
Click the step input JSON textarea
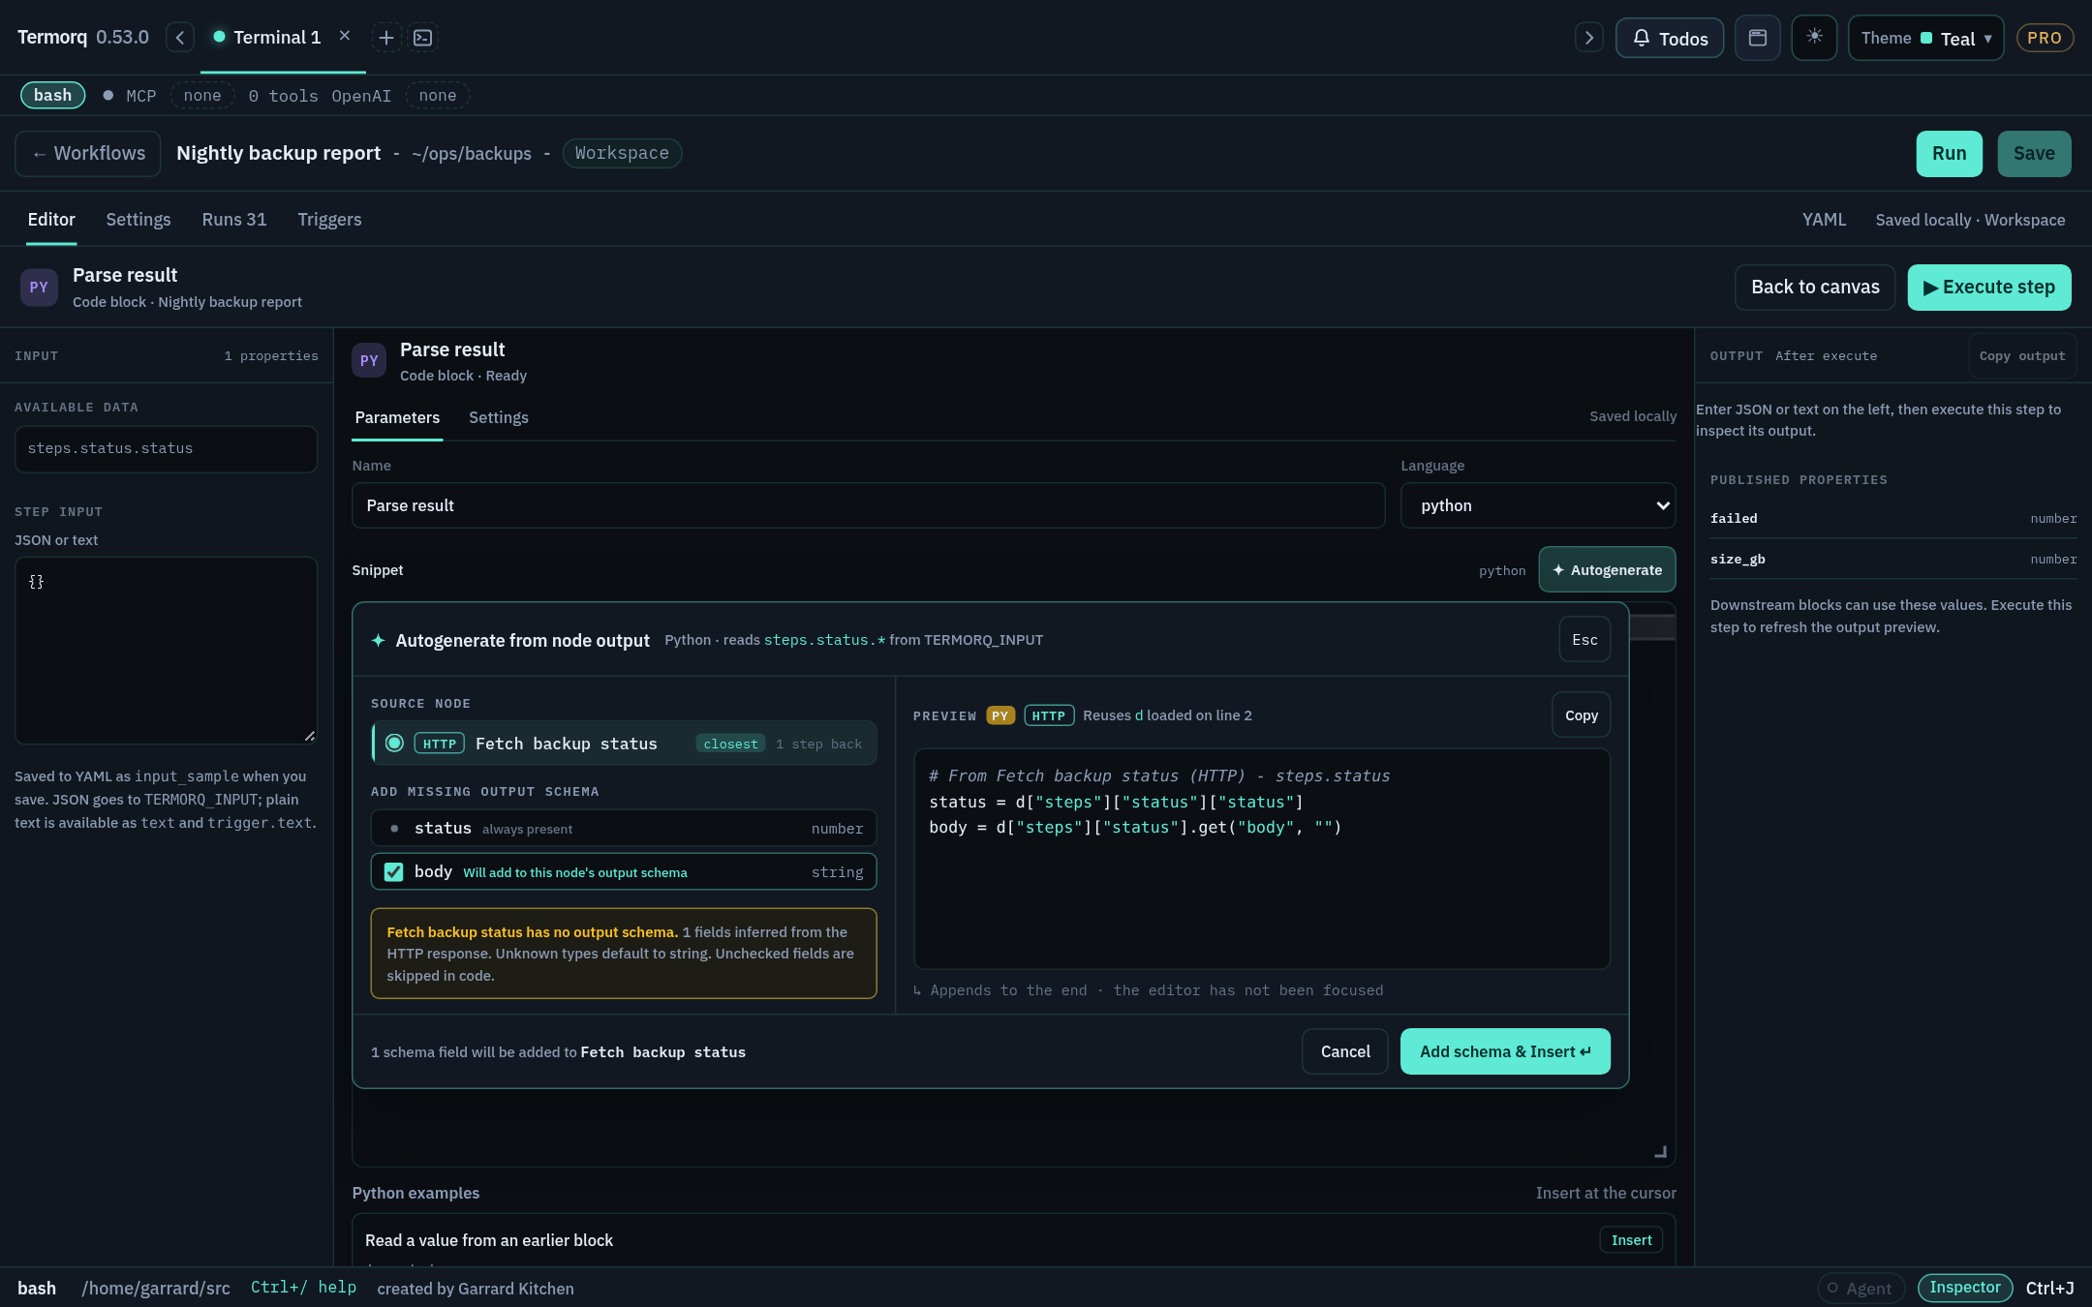pos(167,651)
